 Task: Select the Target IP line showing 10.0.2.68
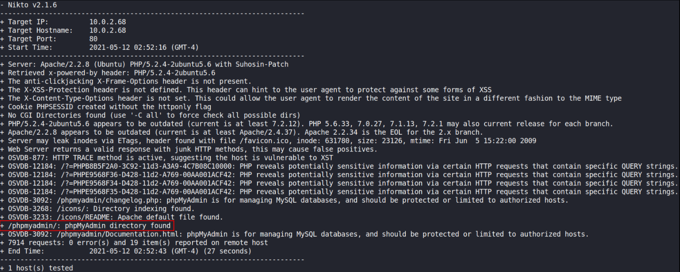click(x=63, y=22)
